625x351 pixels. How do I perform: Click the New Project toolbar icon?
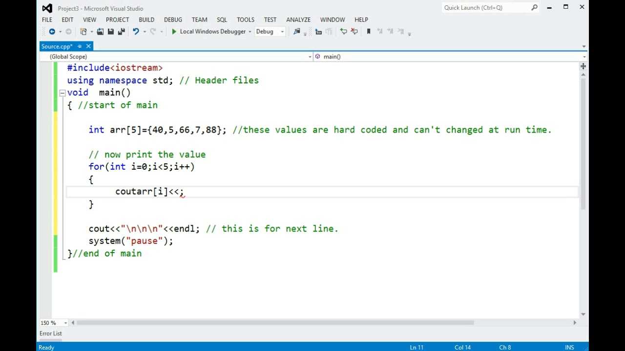83,32
